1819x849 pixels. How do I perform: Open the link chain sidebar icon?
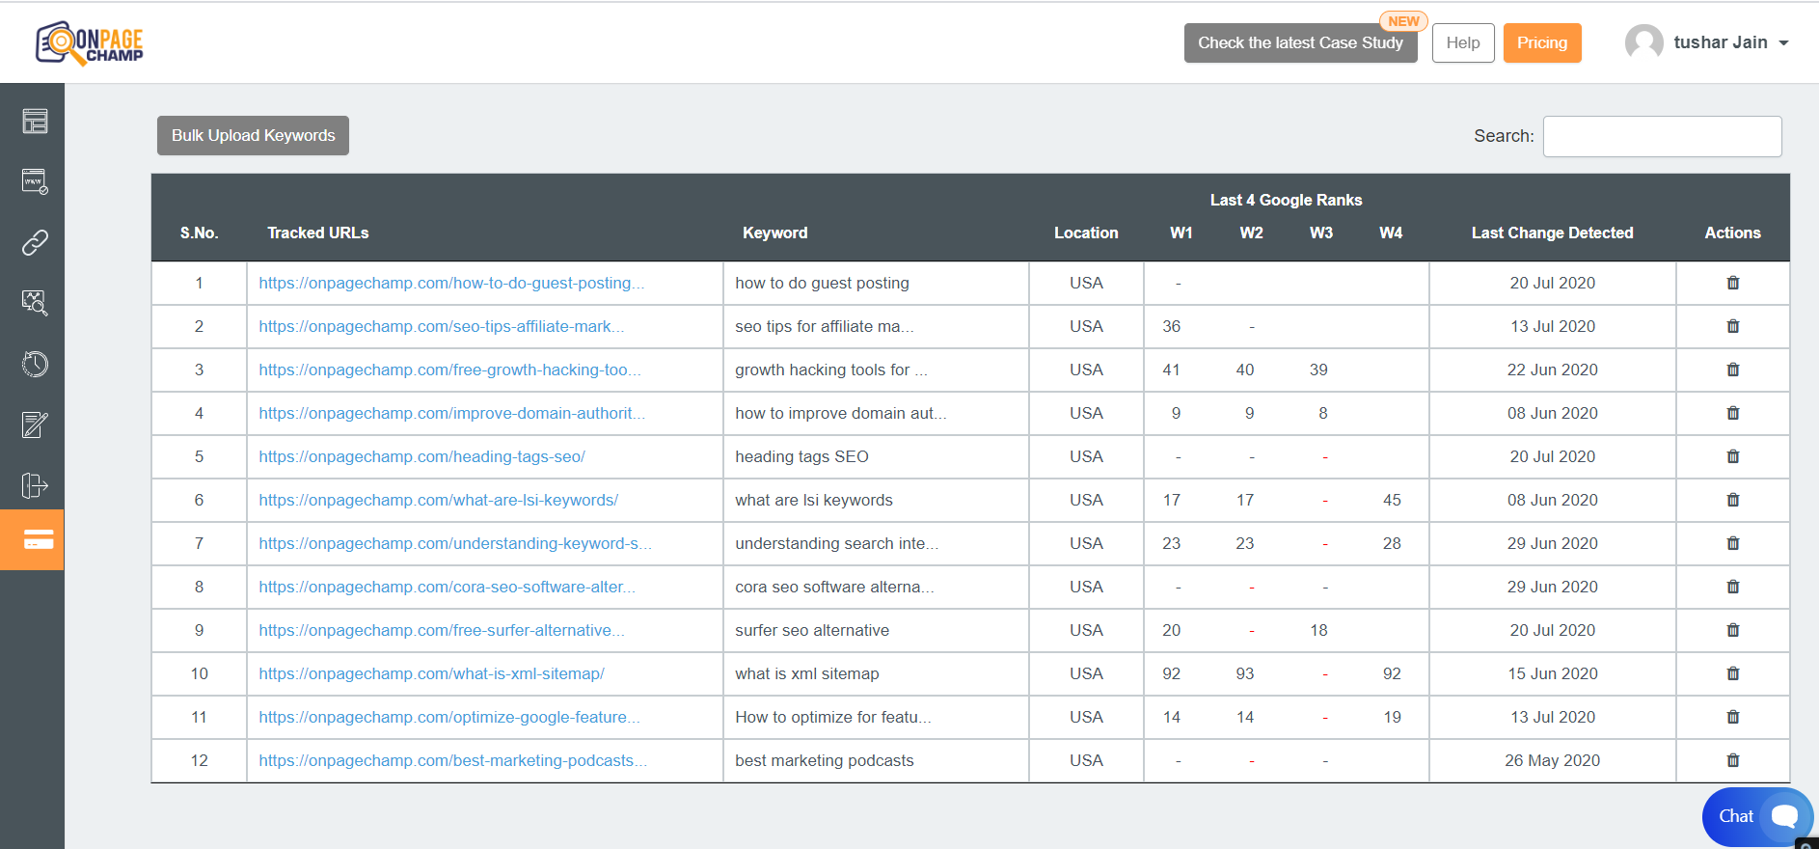(x=35, y=242)
